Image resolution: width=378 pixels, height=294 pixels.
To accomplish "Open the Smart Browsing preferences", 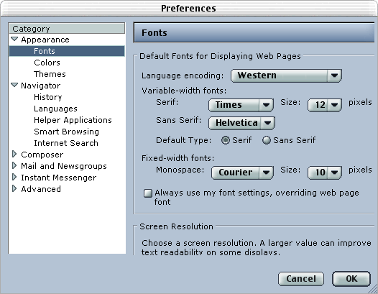I will point(66,132).
